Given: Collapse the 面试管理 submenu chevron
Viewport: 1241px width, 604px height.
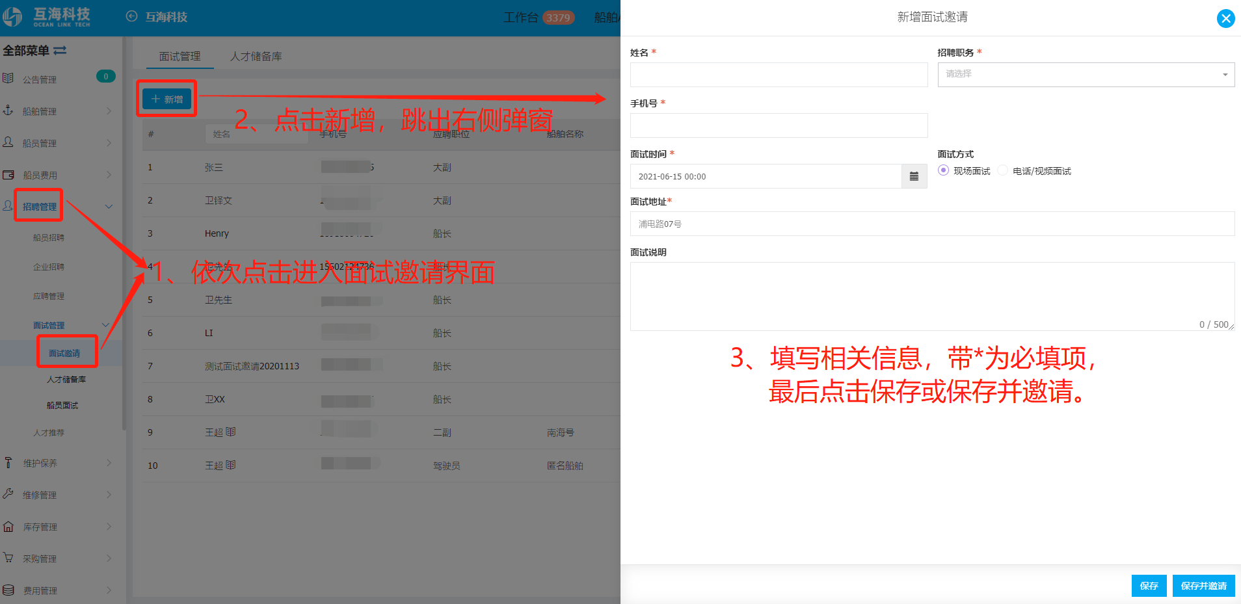Looking at the screenshot, I should point(105,325).
